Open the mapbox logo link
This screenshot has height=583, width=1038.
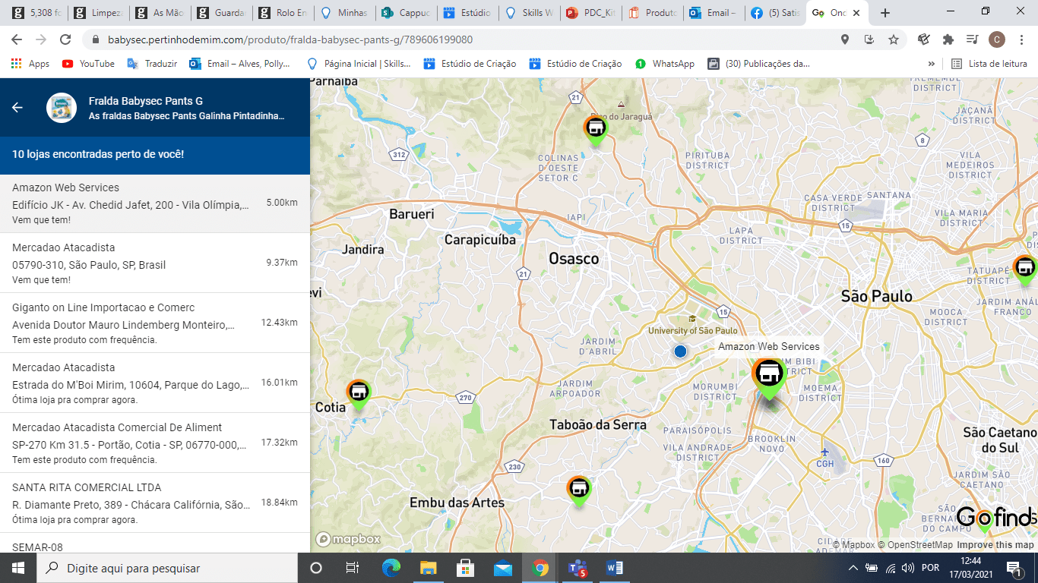[349, 539]
